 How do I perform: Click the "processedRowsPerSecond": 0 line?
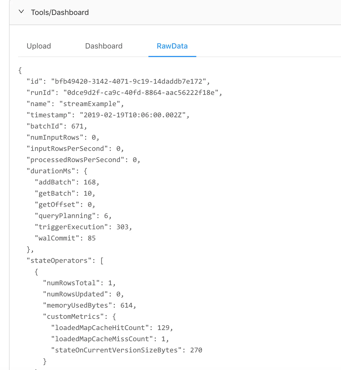tap(83, 160)
